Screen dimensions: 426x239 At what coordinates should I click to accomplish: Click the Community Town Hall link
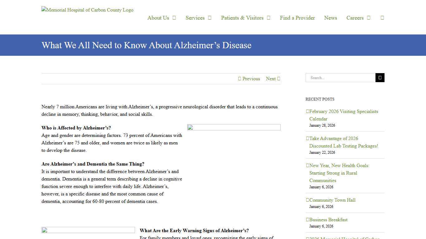(x=332, y=200)
